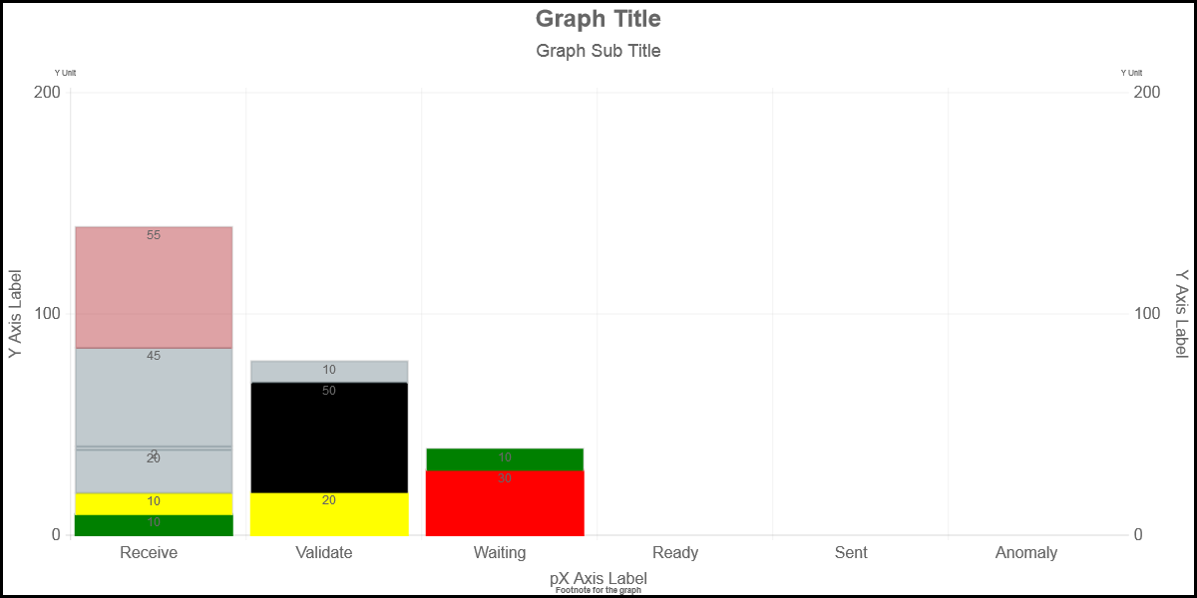Click the Footnote for the graph text
Image resolution: width=1197 pixels, height=598 pixels.
tap(598, 591)
